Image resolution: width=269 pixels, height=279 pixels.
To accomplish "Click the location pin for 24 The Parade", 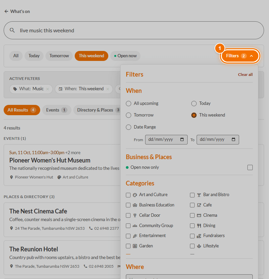I will pos(11,228).
